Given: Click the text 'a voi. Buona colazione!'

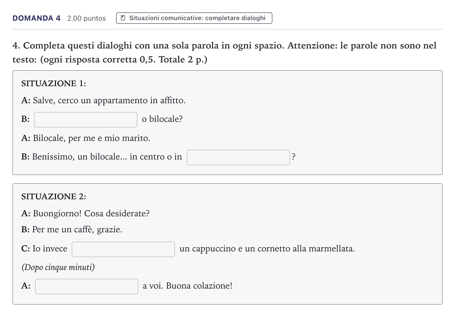Looking at the screenshot, I should (188, 286).
